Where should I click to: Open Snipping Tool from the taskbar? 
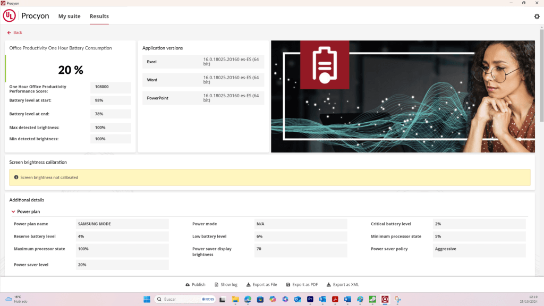[x=397, y=299]
